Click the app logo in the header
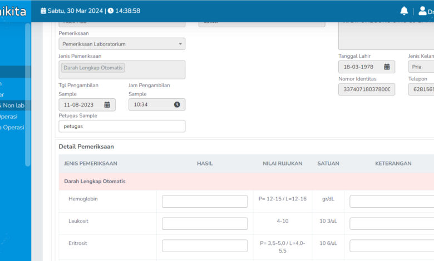The height and width of the screenshot is (261, 434). click(x=13, y=11)
